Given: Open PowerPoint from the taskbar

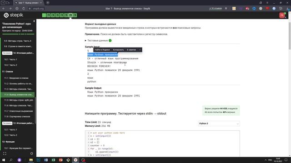Looking at the screenshot, I should [x=60, y=160].
